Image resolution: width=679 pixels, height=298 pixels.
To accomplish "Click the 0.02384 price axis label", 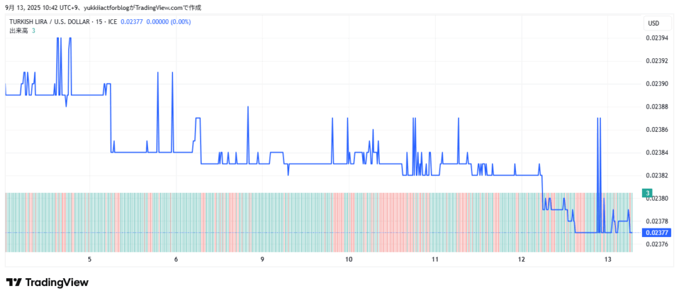I will click(x=656, y=152).
